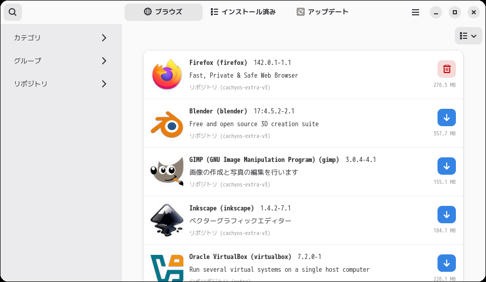Click 'Free and open source 3D creation suite'
Screen dimensions: 486x282
point(254,124)
